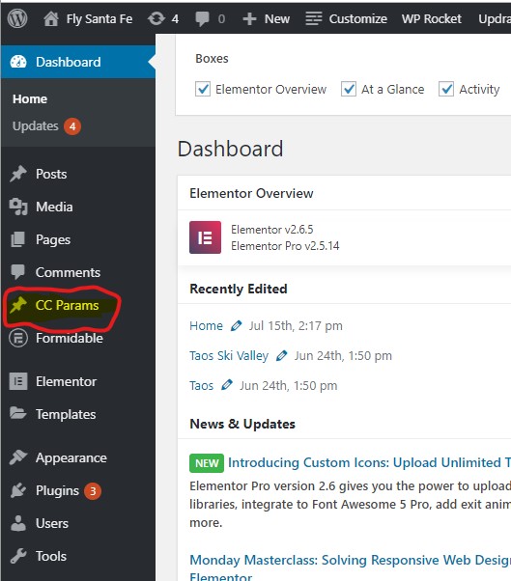This screenshot has width=511, height=581.
Task: Click the updates refresh icon in admin bar
Action: click(156, 18)
